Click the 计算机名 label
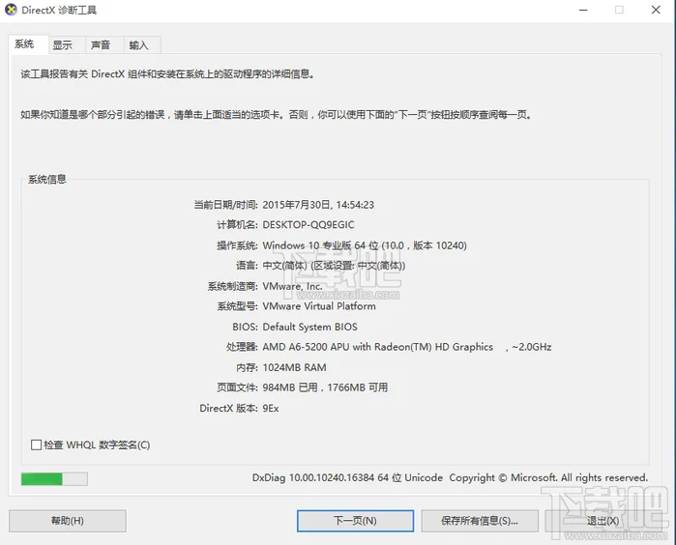 tap(237, 225)
